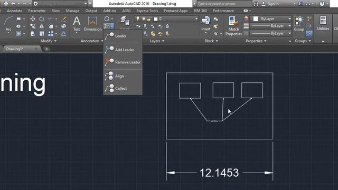The height and width of the screenshot is (190, 338).
Task: Open the Express Tools tab
Action: [x=147, y=11]
